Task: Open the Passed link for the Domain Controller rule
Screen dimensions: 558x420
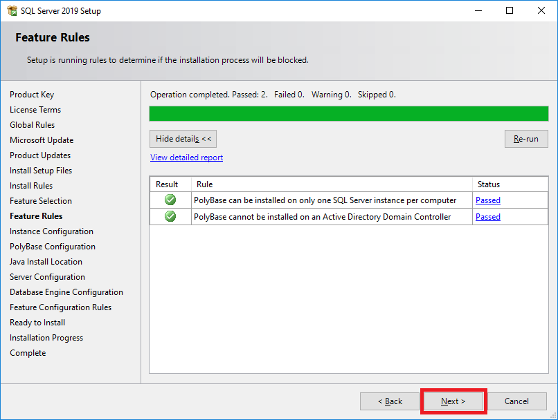Action: point(487,216)
